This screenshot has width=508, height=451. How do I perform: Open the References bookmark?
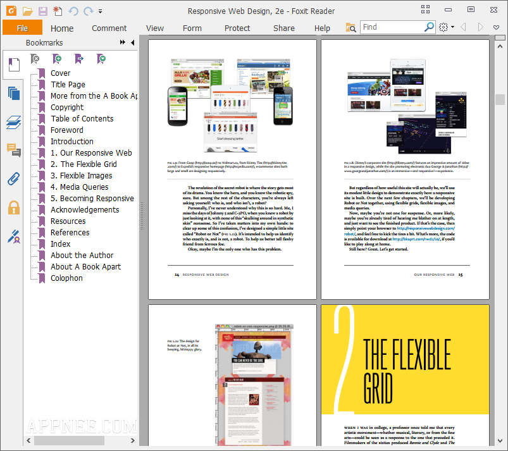coord(70,232)
